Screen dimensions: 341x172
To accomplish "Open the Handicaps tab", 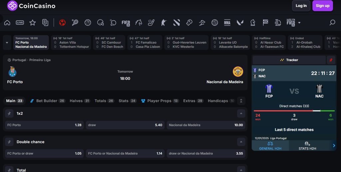I will [x=221, y=101].
